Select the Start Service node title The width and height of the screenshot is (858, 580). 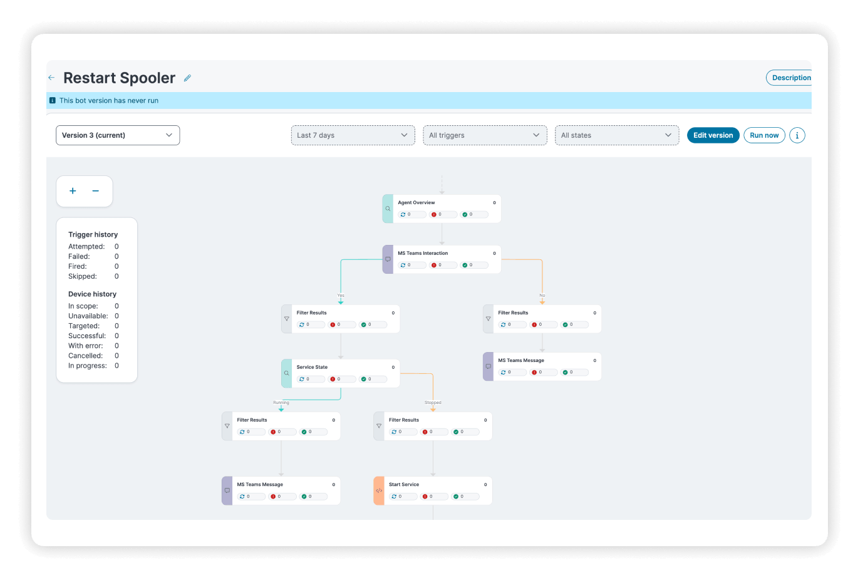pyautogui.click(x=404, y=484)
